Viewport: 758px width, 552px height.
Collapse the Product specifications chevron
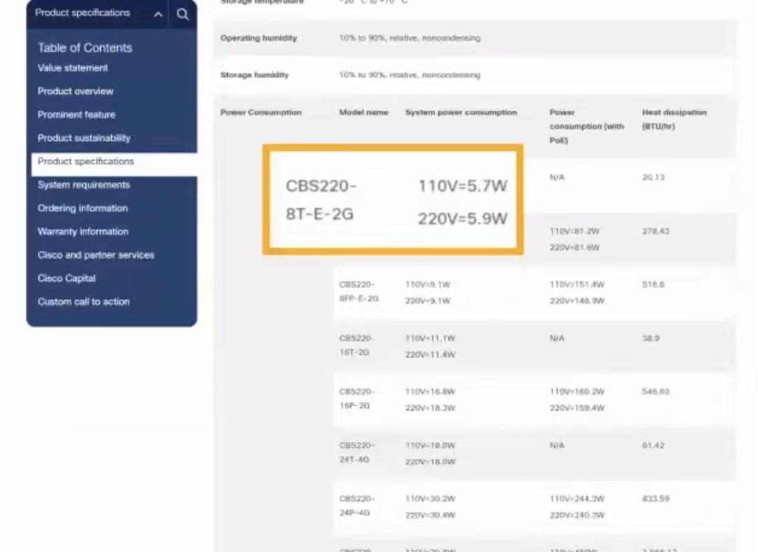[x=158, y=14]
